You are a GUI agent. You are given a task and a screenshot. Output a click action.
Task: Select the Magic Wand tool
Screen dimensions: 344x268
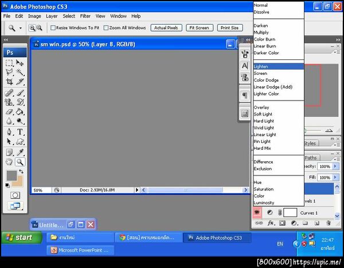click(x=20, y=72)
